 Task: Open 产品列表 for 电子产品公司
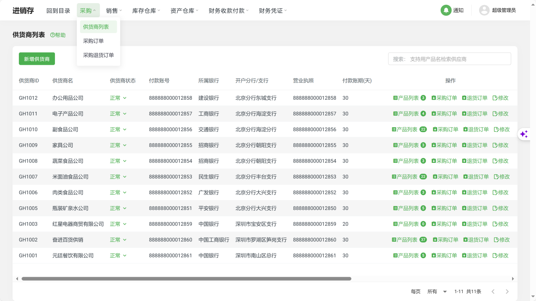tap(409, 113)
